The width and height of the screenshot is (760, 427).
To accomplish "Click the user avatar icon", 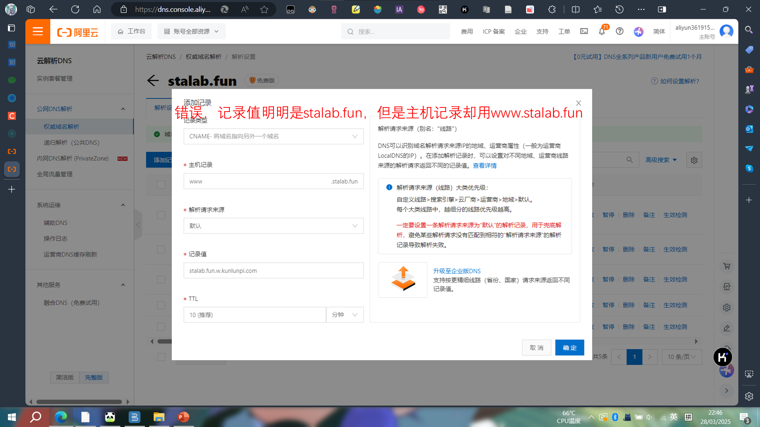I will [x=726, y=31].
